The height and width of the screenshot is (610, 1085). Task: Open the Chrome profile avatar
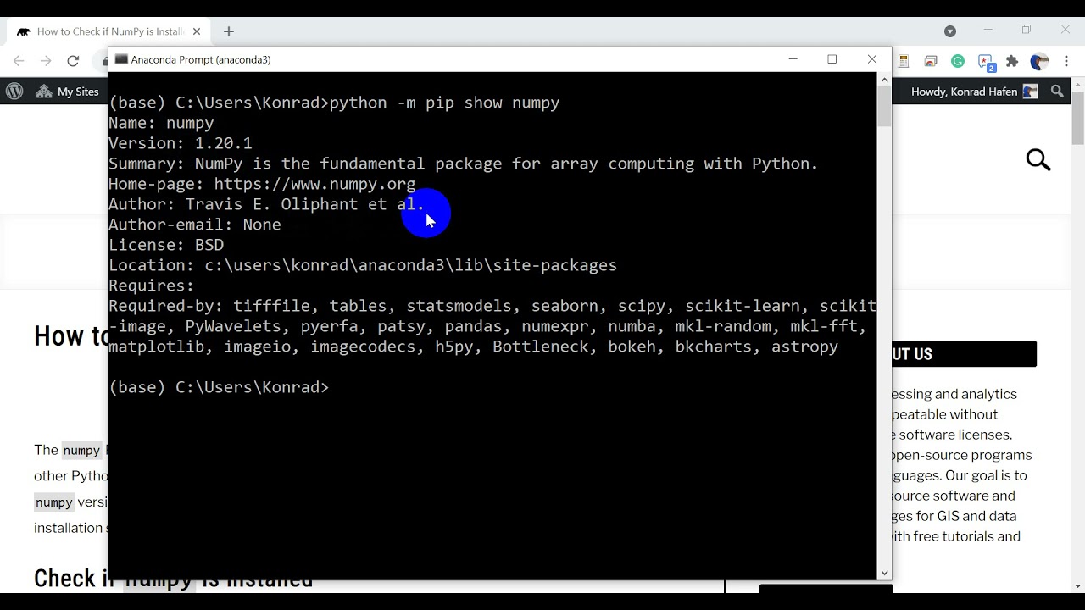(1039, 61)
